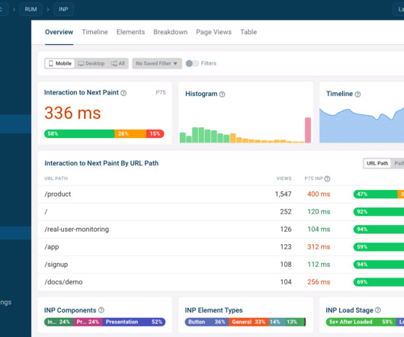Open the /product row
The image size is (404, 337).
point(221,194)
